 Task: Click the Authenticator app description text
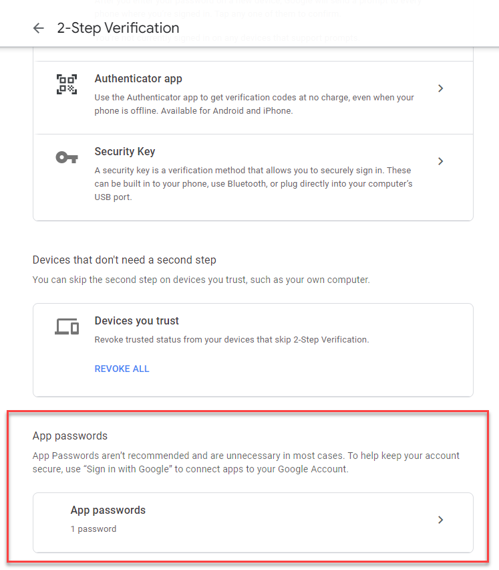click(254, 104)
